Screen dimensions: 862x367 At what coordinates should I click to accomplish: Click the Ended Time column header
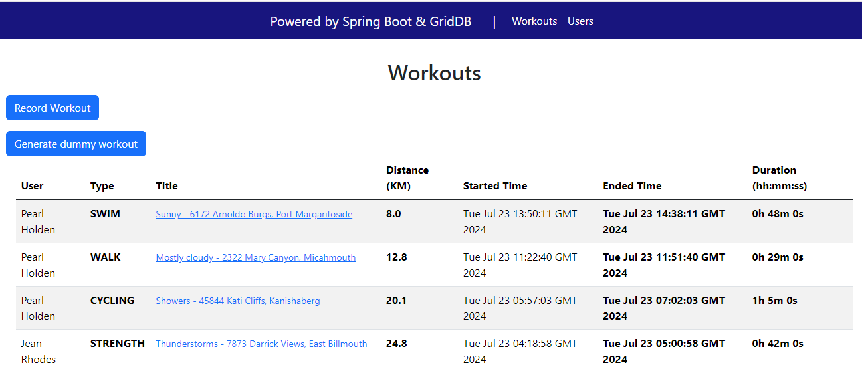pos(631,186)
